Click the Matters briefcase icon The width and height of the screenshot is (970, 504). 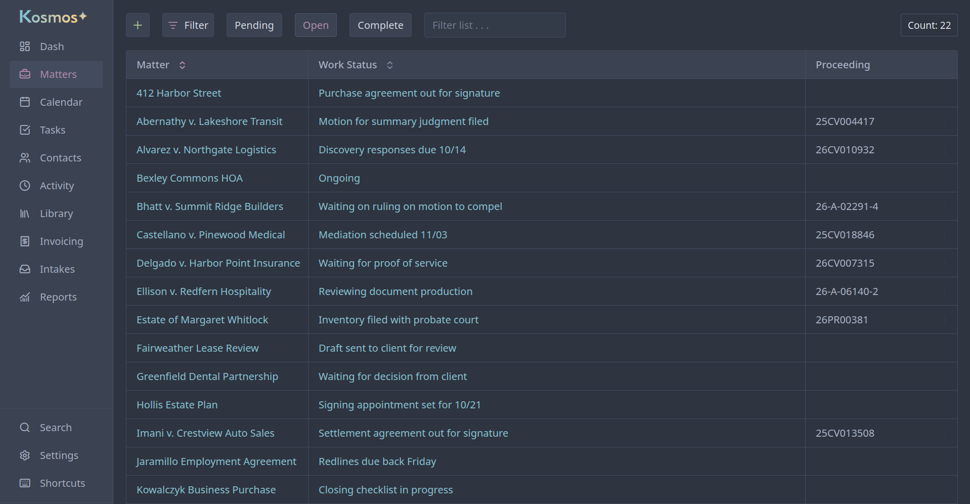tap(25, 74)
